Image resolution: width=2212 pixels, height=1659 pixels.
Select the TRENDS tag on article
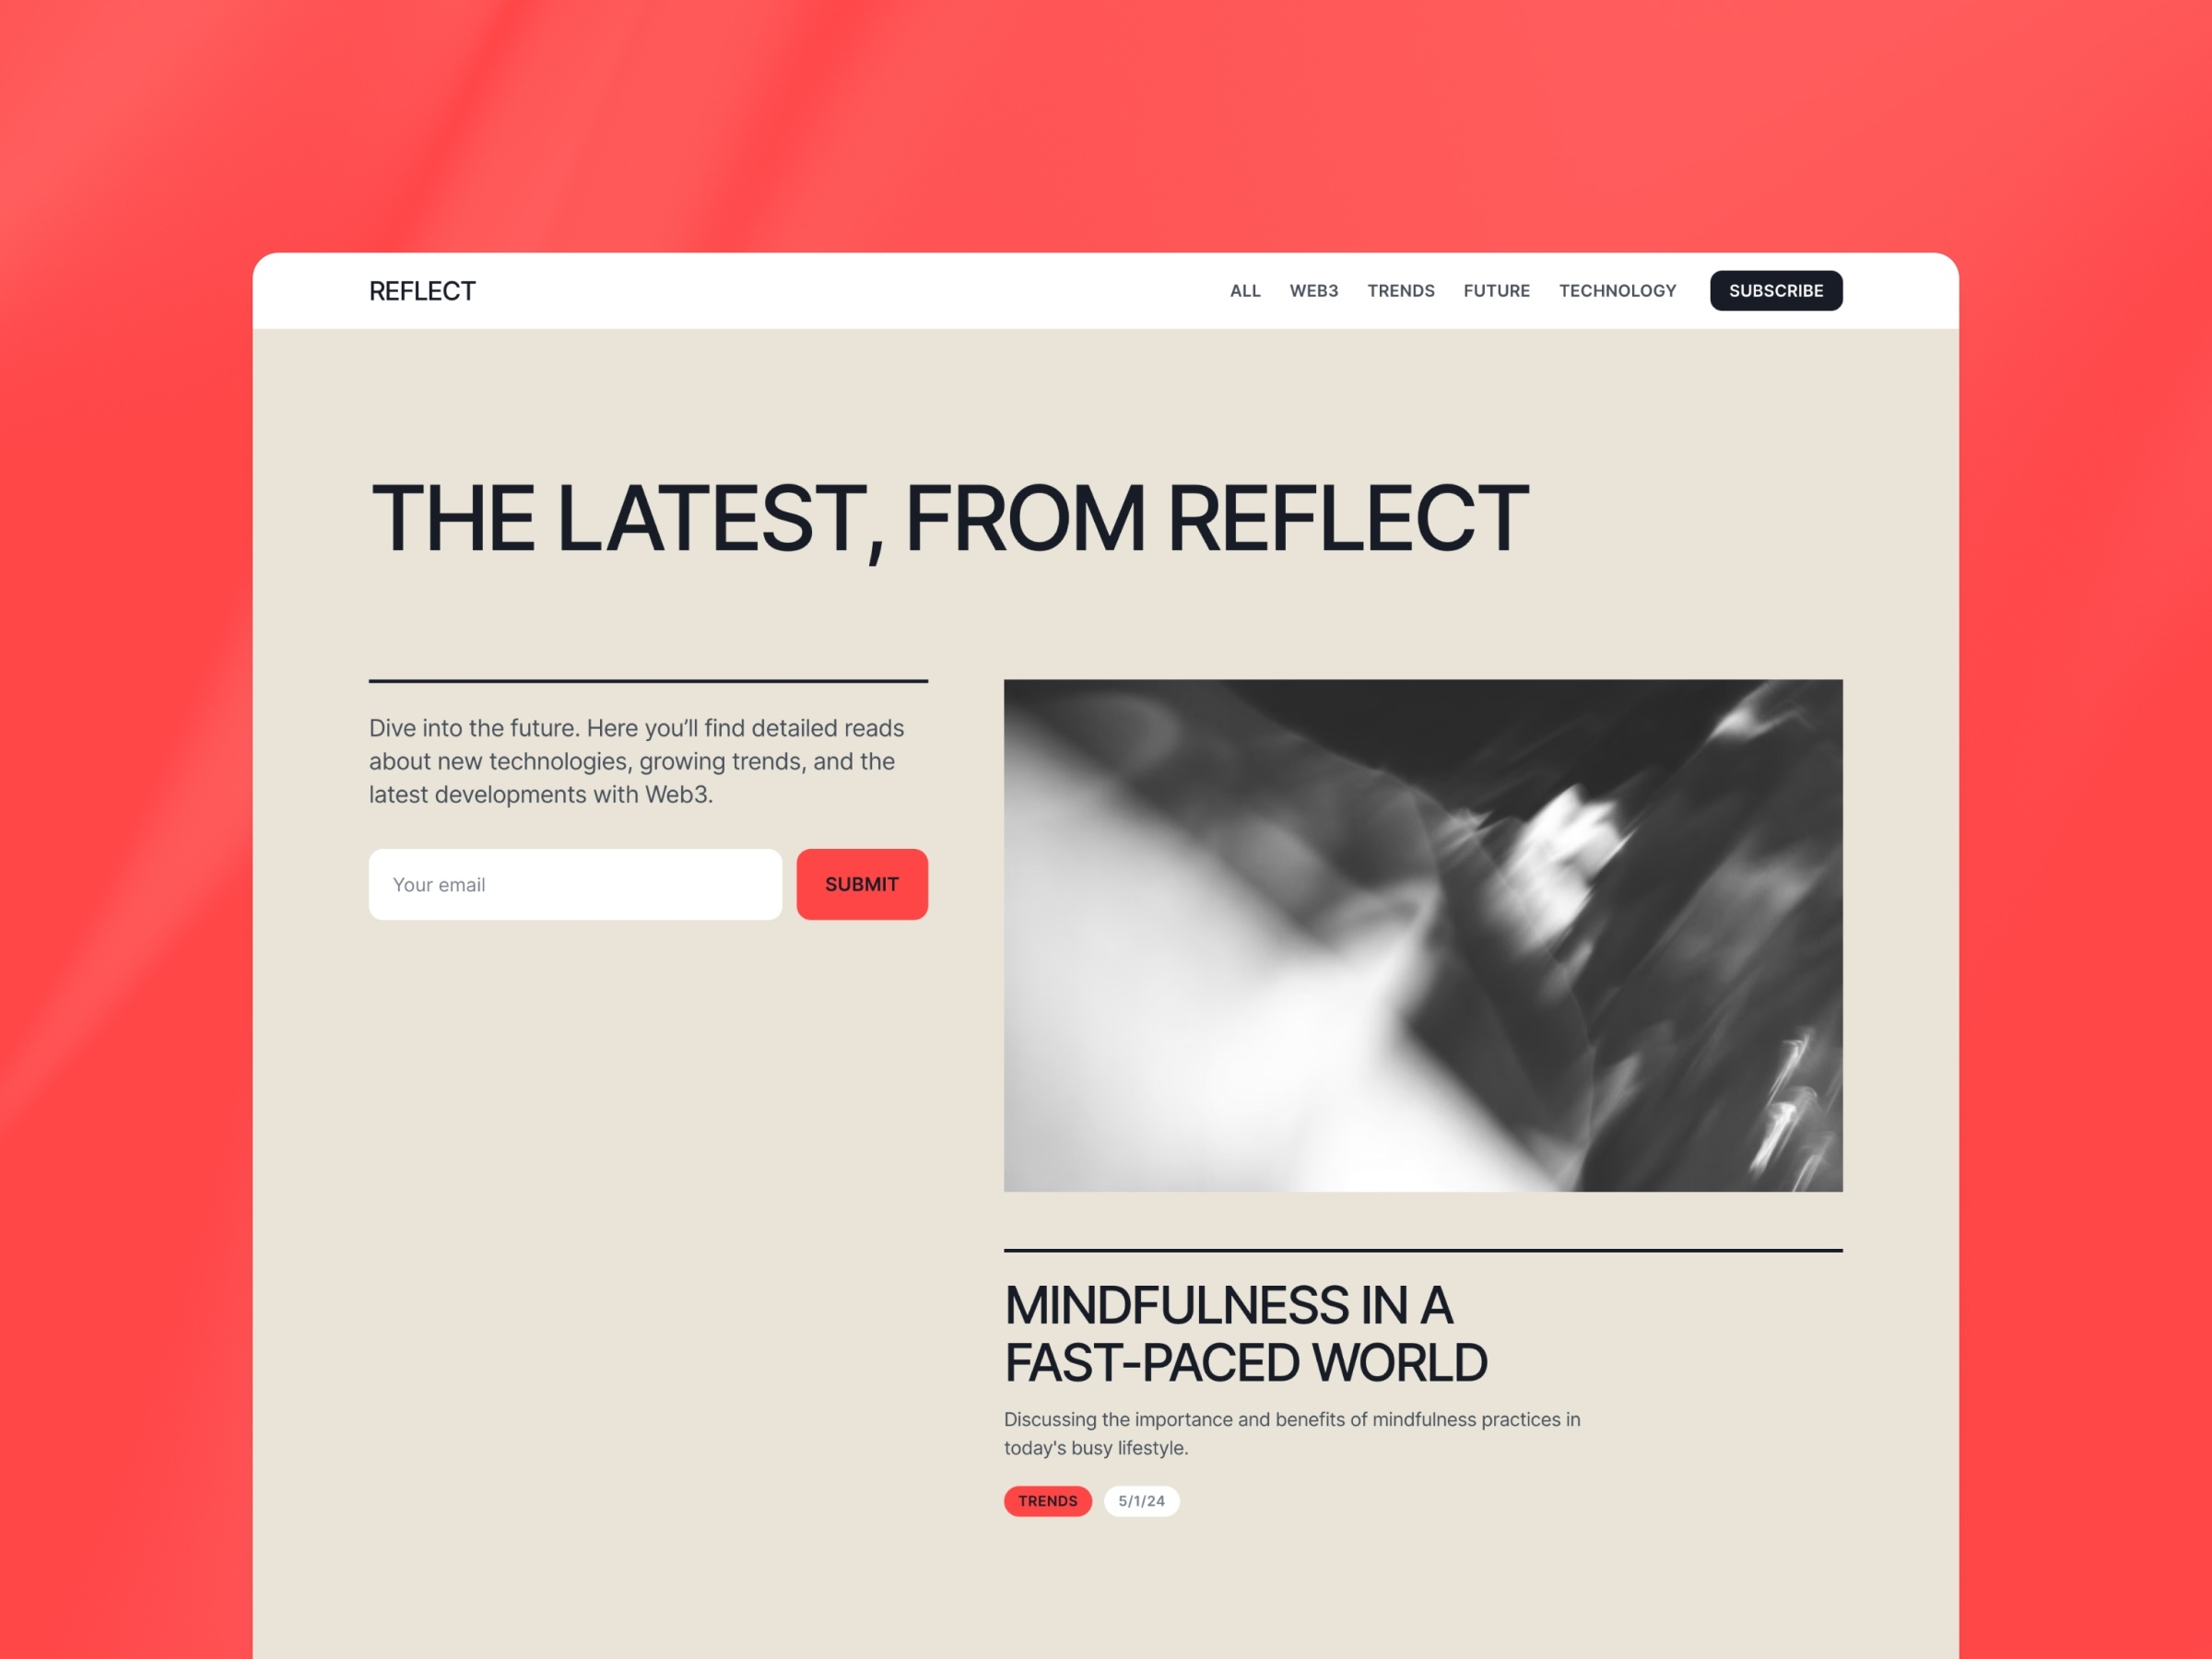[x=1047, y=1500]
